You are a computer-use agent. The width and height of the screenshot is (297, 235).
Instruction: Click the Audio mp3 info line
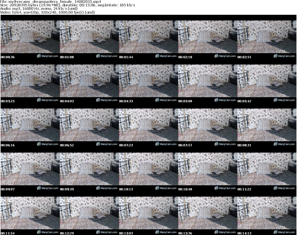pos(39,9)
